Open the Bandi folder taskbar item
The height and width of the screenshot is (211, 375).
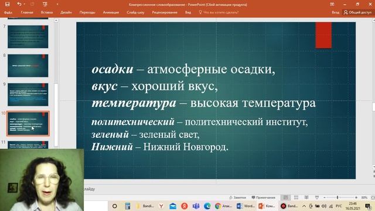pyautogui.click(x=145, y=206)
